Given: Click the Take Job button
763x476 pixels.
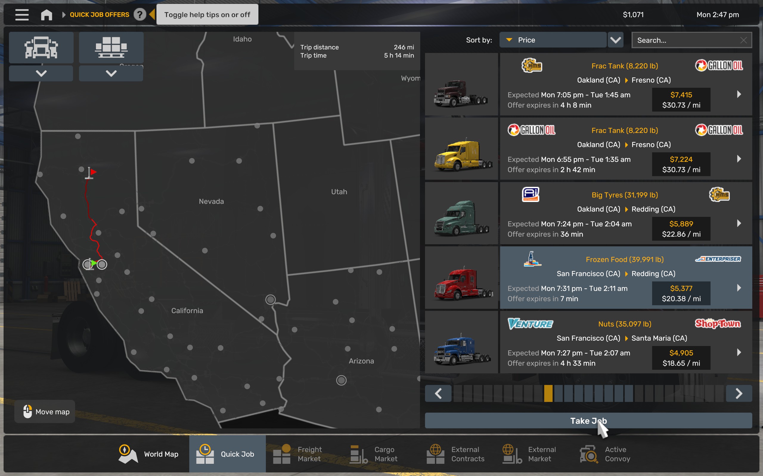Looking at the screenshot, I should click(x=588, y=421).
